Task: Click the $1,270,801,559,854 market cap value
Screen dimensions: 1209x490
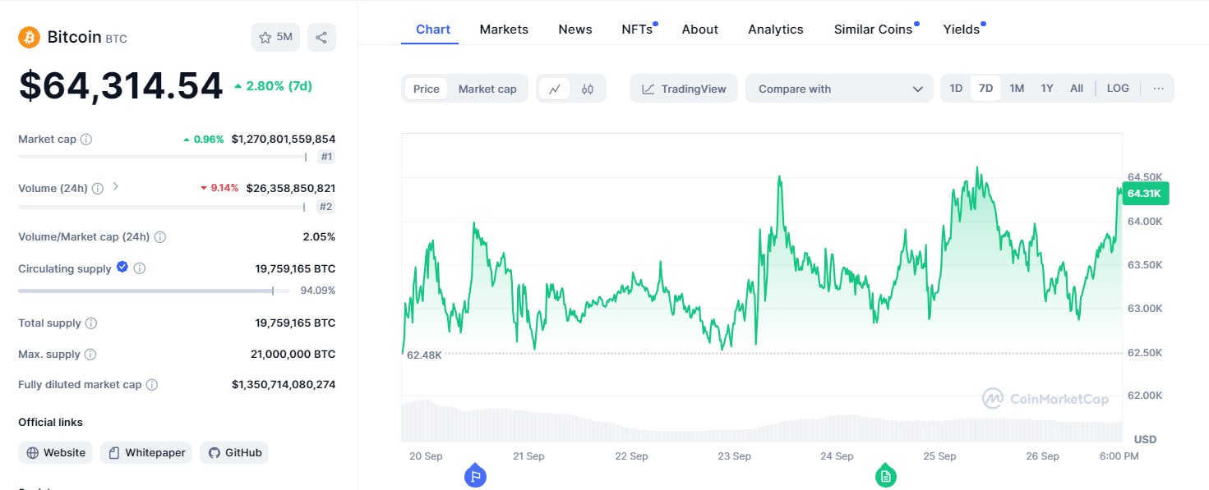Action: click(x=284, y=140)
